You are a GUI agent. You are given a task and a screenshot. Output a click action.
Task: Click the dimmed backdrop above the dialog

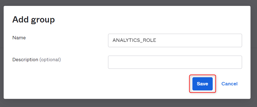click(x=129, y=3)
